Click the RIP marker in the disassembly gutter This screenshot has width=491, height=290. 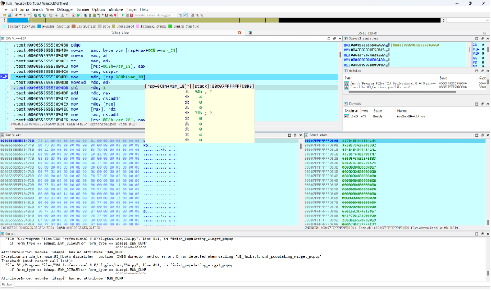point(4,77)
